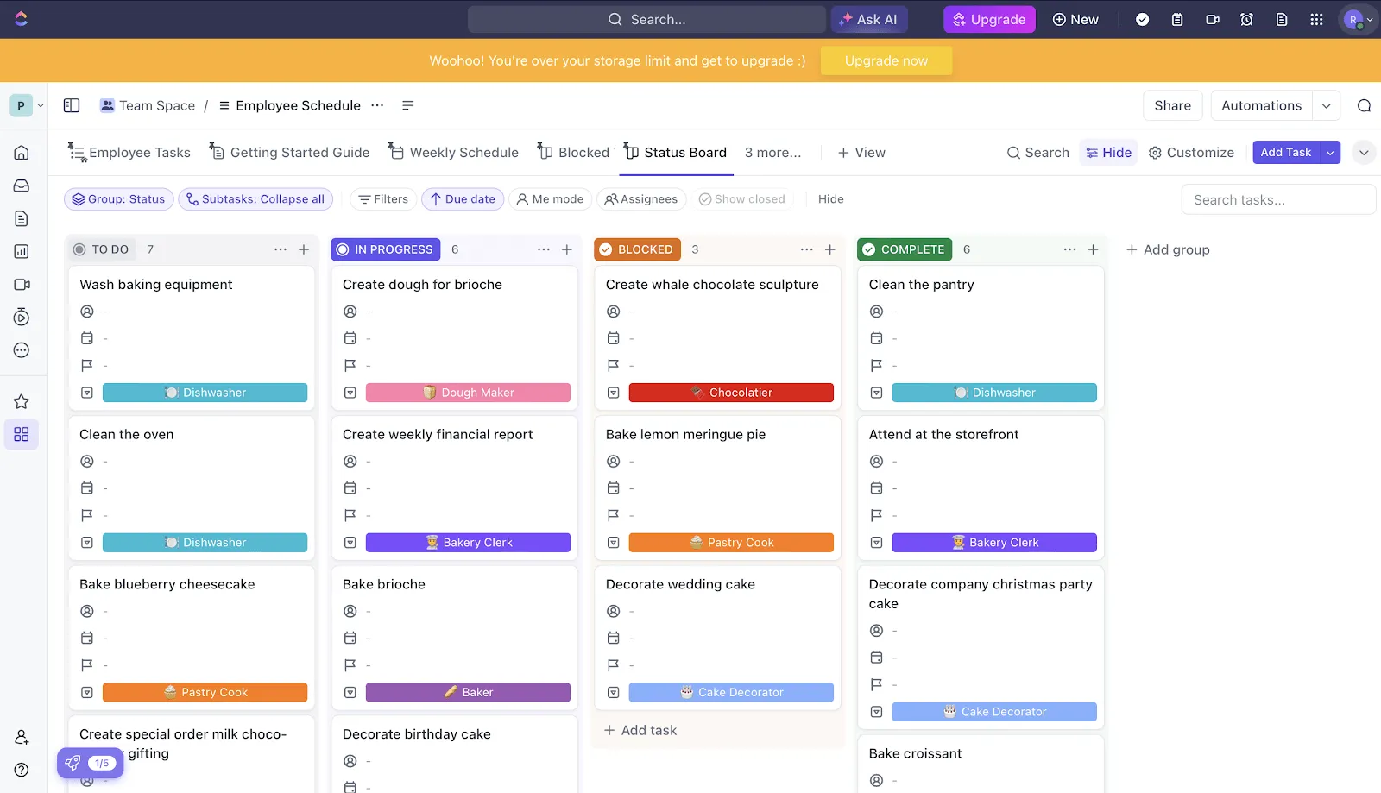Open the Clean the oven task card
Viewport: 1381px width, 793px height.
tap(192, 488)
